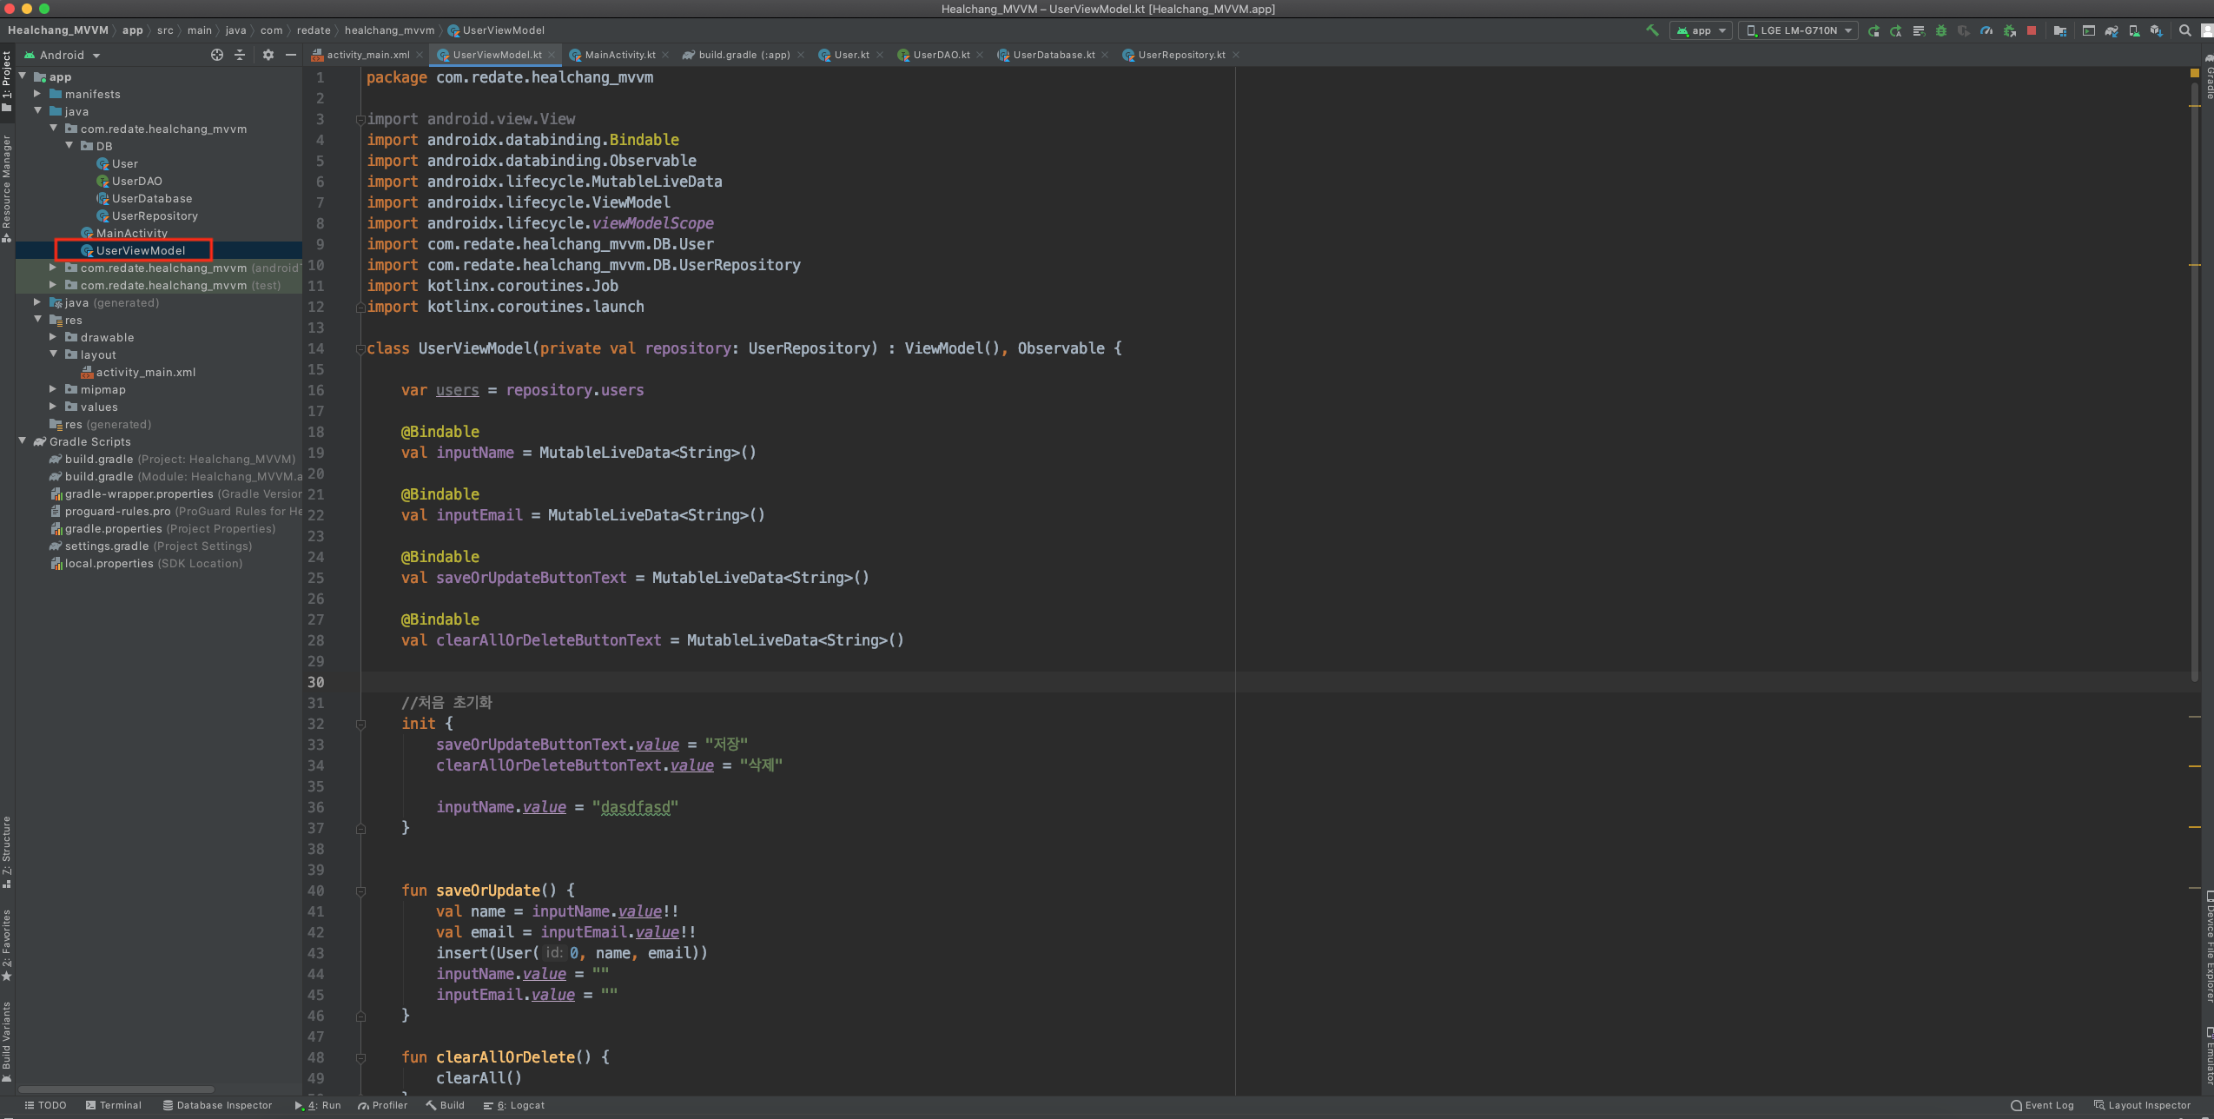Select activity_main.xml in the project tree
Viewport: 2214px width, 1119px height.
point(145,372)
